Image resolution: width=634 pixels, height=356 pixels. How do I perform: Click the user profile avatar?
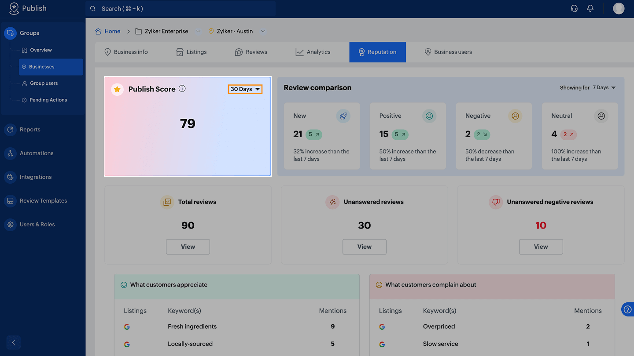(x=619, y=8)
